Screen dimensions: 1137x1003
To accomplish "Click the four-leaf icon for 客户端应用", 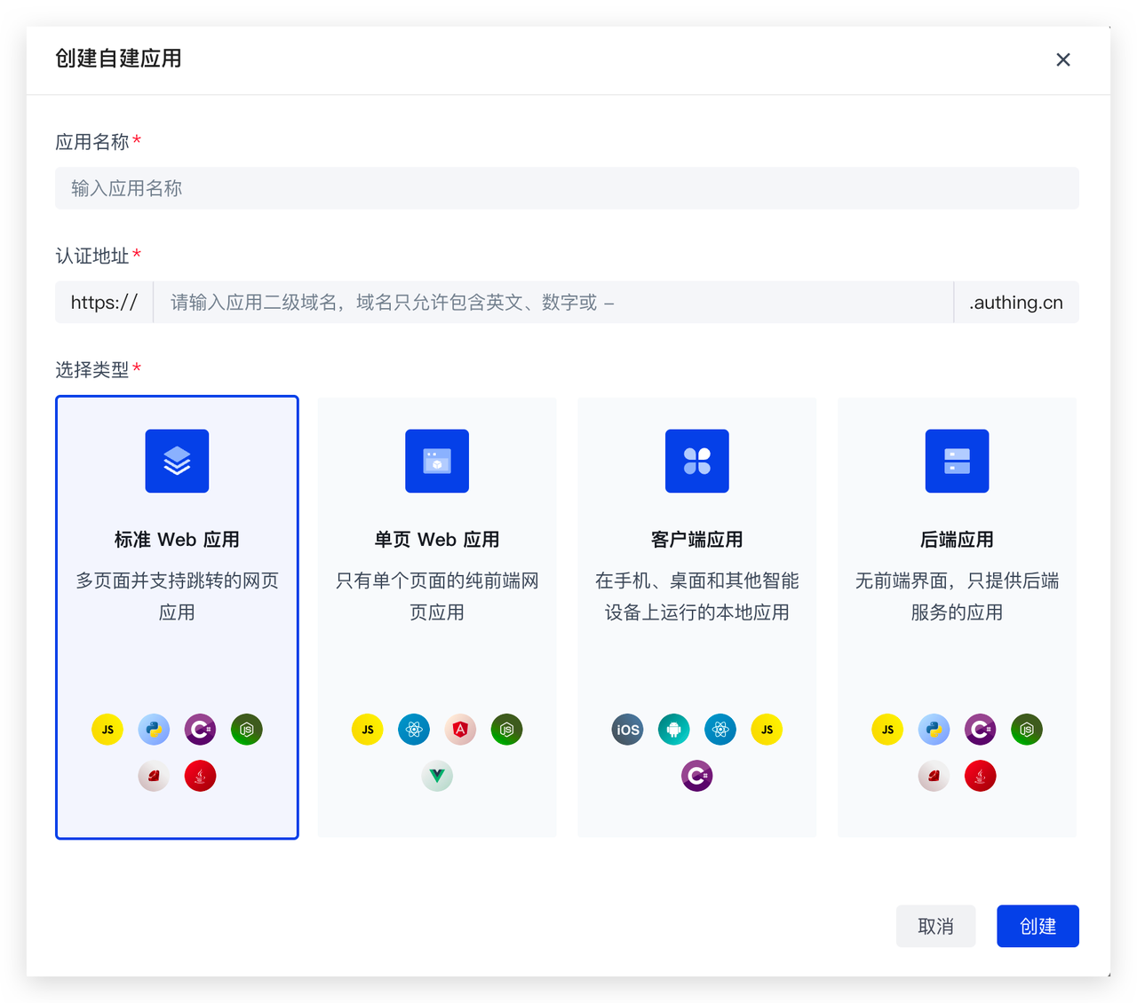I will coord(696,461).
